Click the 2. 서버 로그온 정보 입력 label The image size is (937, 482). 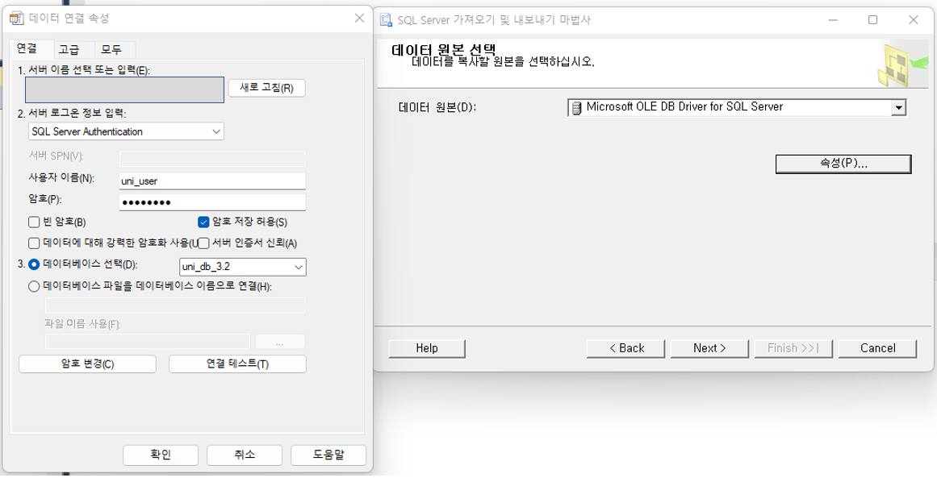pos(73,113)
